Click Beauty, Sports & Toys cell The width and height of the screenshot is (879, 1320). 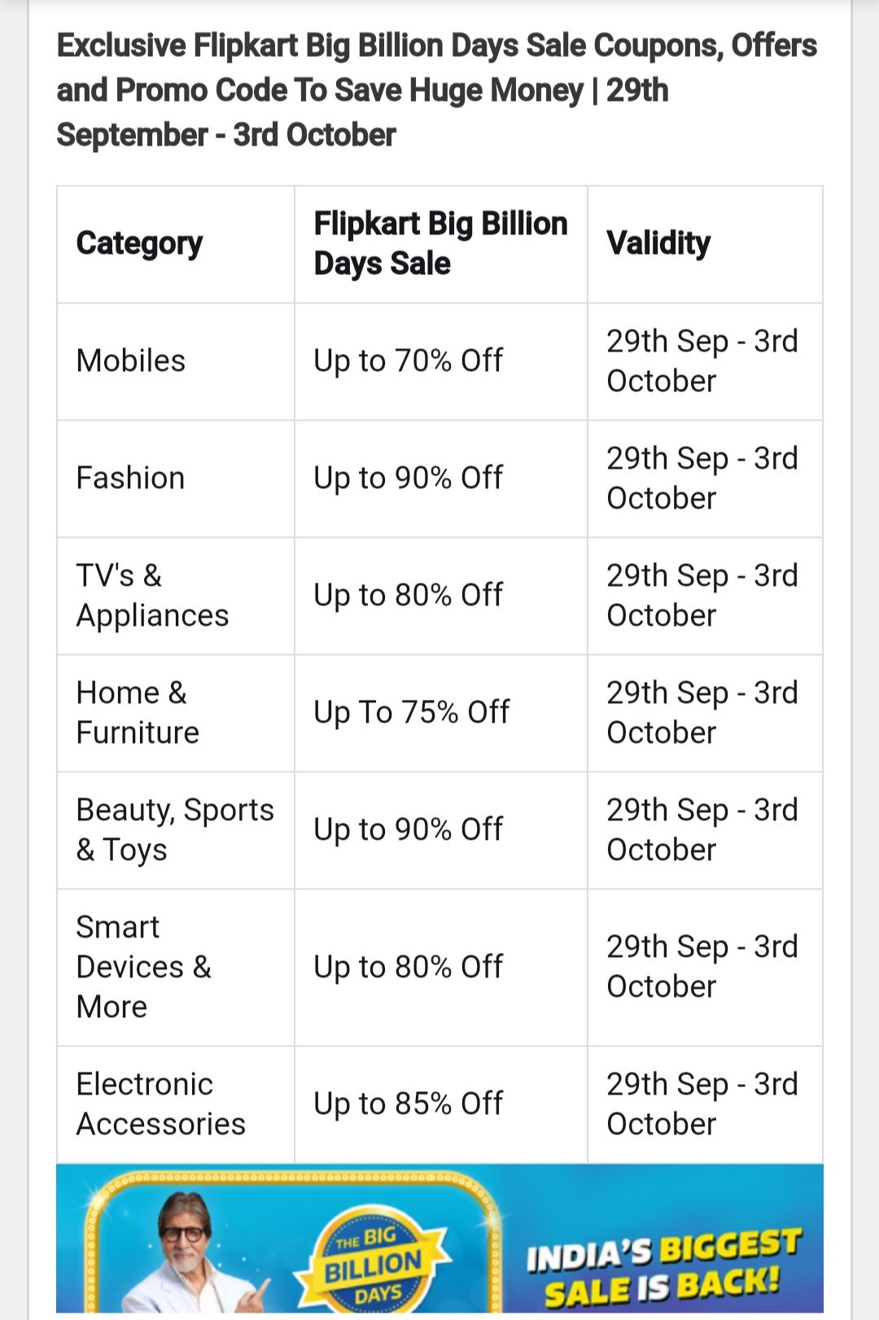[x=176, y=830]
